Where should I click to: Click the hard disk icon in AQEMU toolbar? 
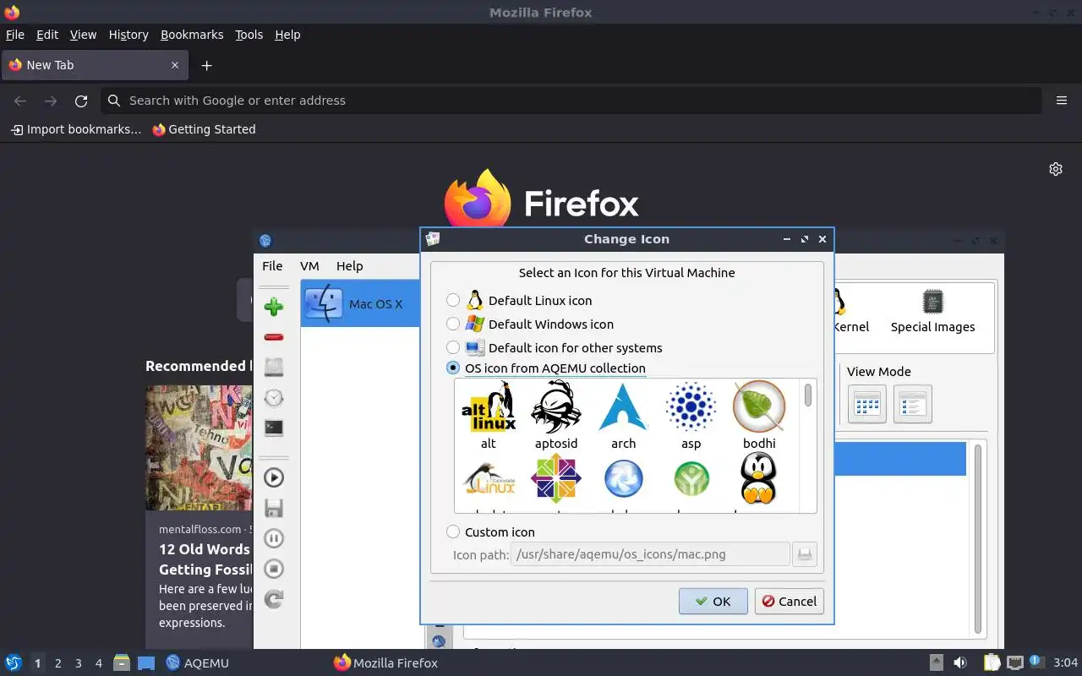[273, 367]
